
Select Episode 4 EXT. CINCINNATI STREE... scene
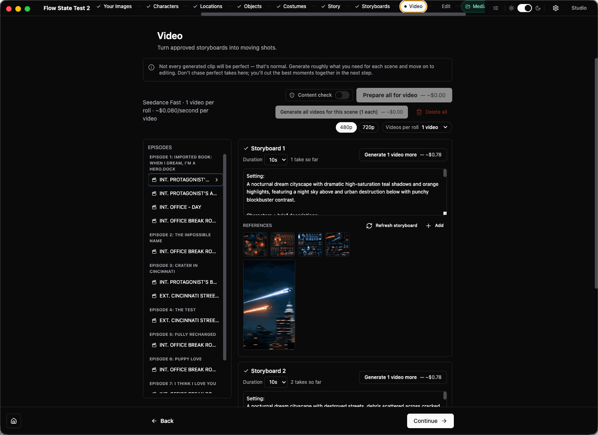click(x=185, y=321)
